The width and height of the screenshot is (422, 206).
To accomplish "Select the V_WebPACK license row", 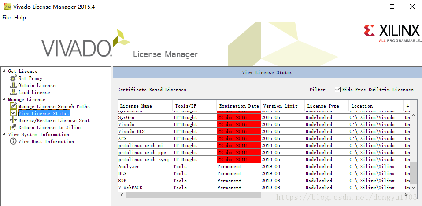I will 264,188.
